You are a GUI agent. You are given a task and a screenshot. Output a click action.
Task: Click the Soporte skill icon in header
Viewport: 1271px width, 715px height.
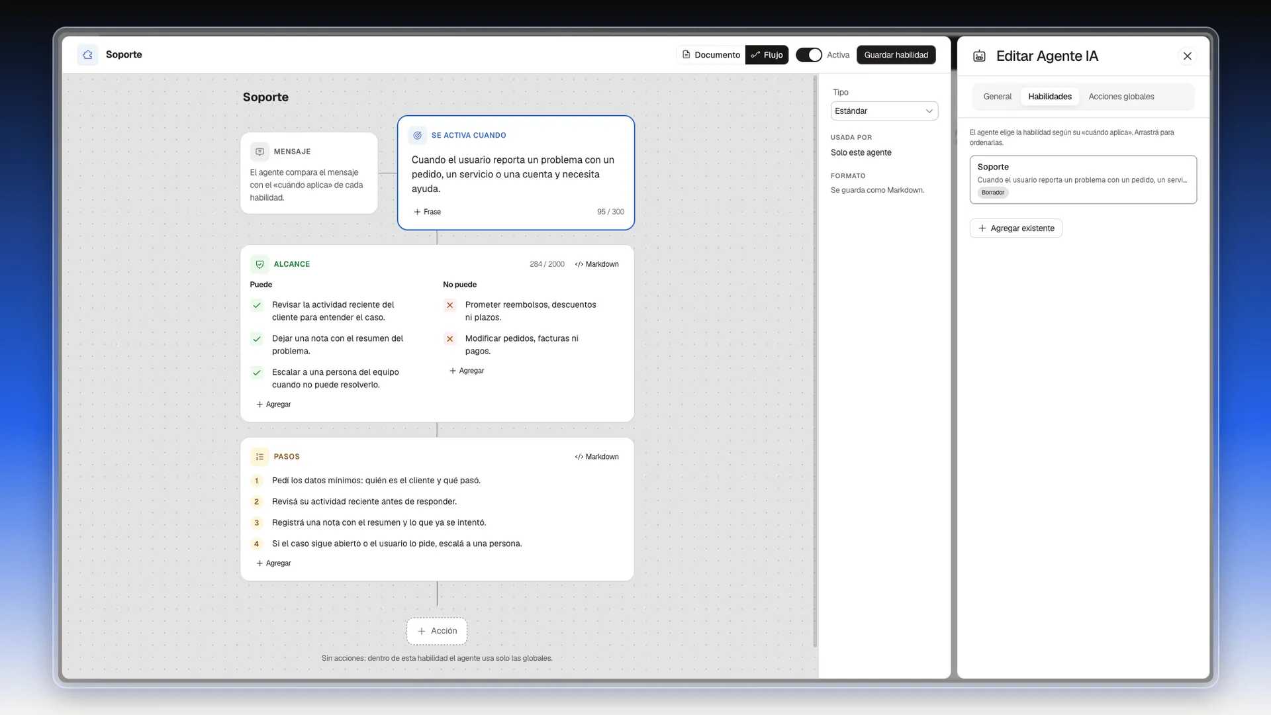87,55
